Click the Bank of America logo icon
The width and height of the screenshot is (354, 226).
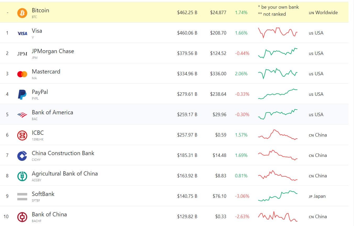(22, 115)
